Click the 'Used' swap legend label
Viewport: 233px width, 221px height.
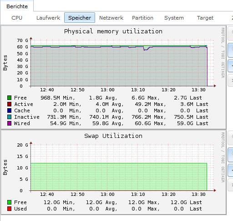[20, 209]
